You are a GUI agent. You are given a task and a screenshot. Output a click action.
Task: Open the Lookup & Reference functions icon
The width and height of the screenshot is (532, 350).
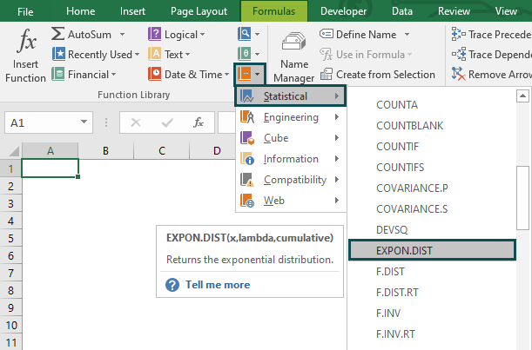245,34
